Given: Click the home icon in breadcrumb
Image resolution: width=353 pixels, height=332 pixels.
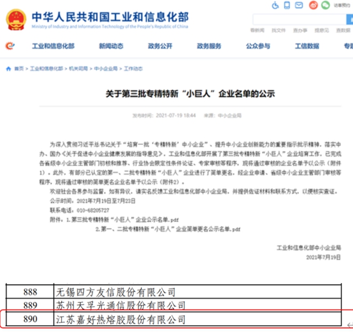Looking at the screenshot, I should coord(9,68).
